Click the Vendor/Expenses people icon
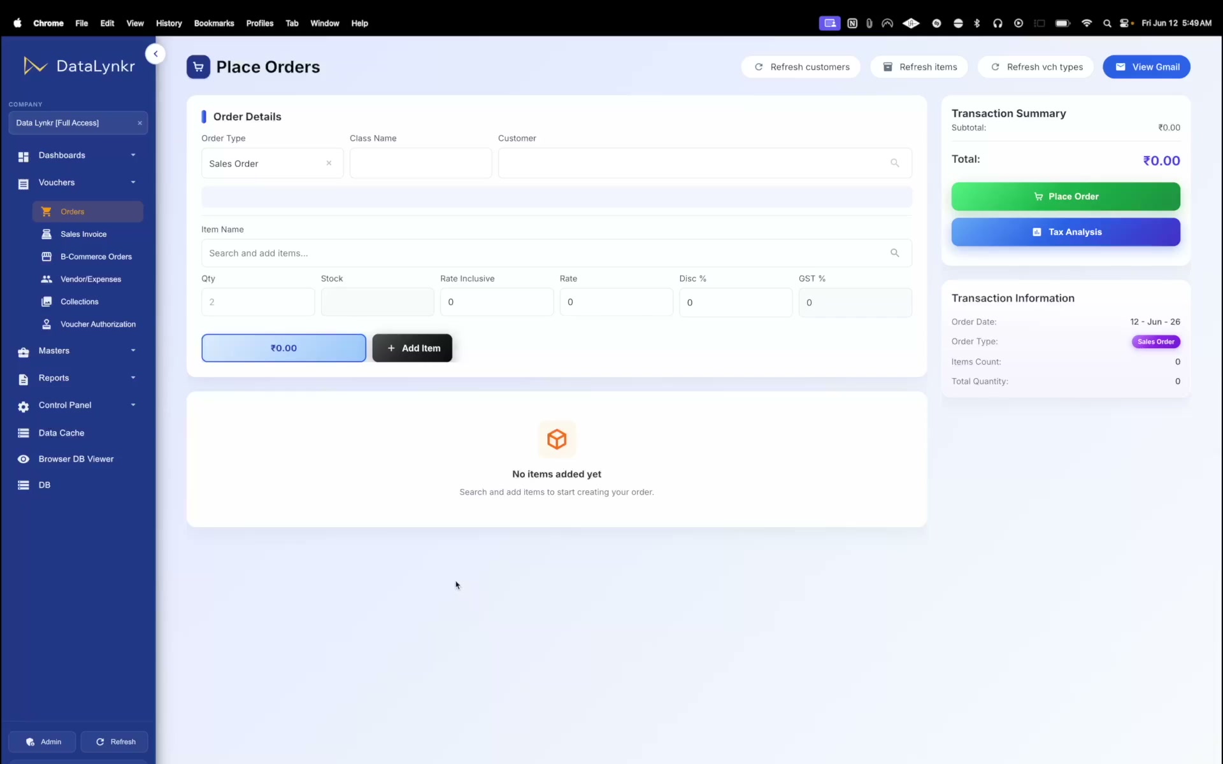Image resolution: width=1223 pixels, height=764 pixels. [x=46, y=279]
